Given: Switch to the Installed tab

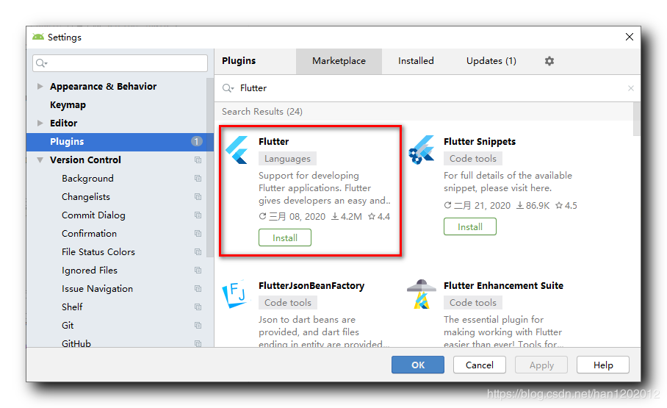Looking at the screenshot, I should (416, 61).
